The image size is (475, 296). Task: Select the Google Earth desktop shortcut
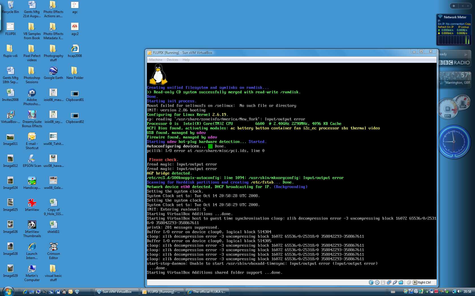(x=53, y=73)
